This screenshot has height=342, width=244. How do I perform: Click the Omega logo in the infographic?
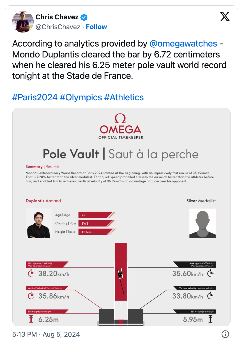coord(121,126)
